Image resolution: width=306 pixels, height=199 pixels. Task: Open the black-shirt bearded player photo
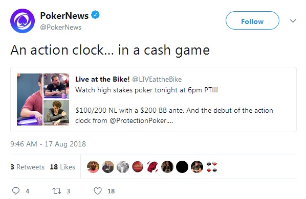point(56,86)
